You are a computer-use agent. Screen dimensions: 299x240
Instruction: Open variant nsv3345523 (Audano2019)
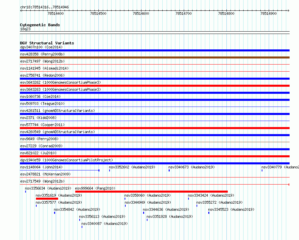coord(231,209)
